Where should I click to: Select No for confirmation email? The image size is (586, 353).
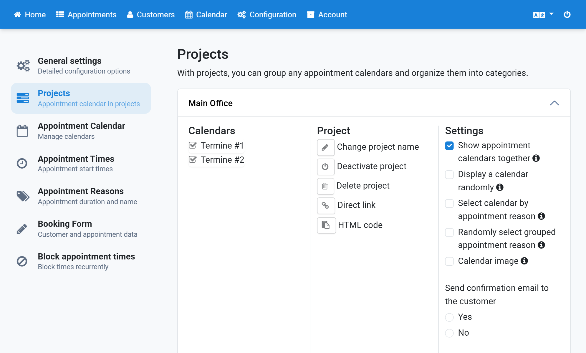[x=449, y=333]
